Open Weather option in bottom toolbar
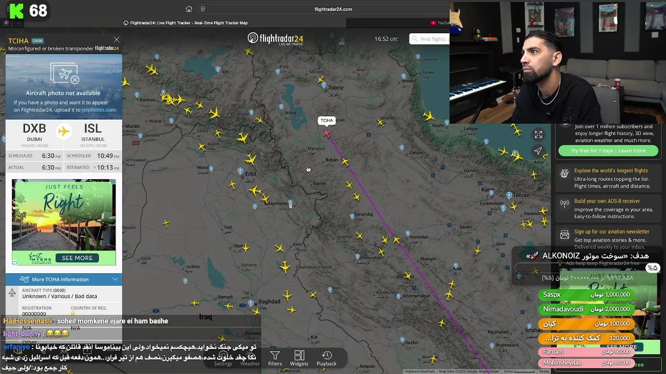The width and height of the screenshot is (666, 374). point(250,359)
